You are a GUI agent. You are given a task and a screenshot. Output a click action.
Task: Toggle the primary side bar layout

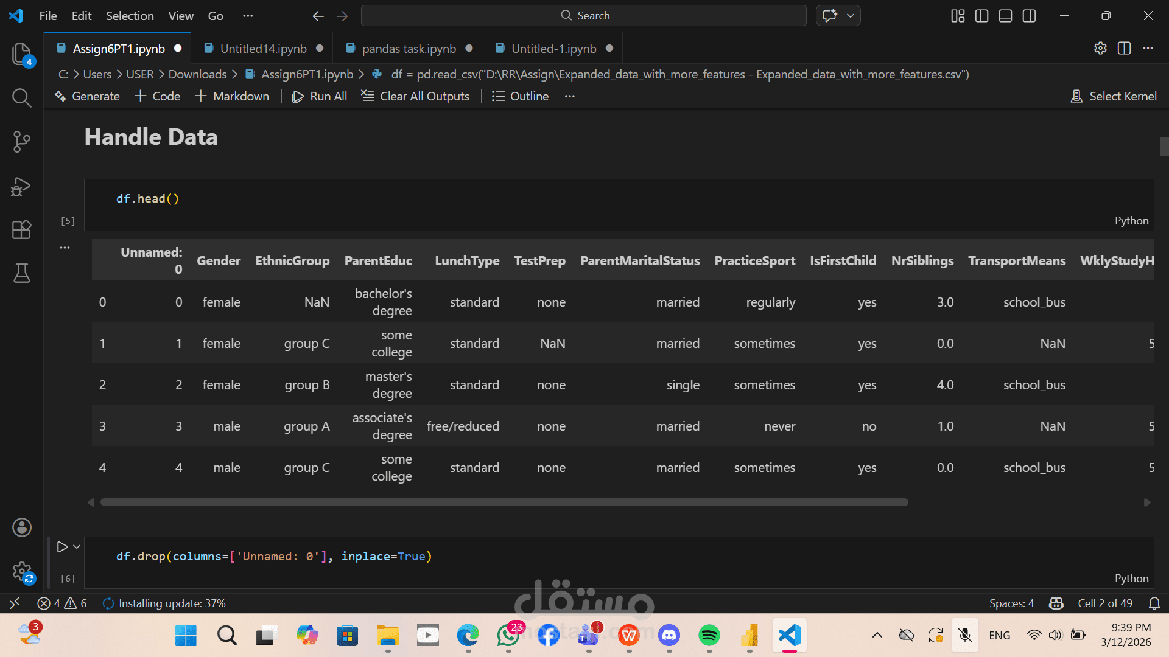click(981, 16)
